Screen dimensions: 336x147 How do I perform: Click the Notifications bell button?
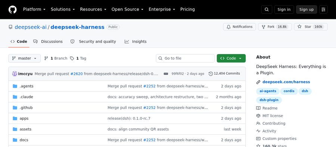[x=239, y=27]
